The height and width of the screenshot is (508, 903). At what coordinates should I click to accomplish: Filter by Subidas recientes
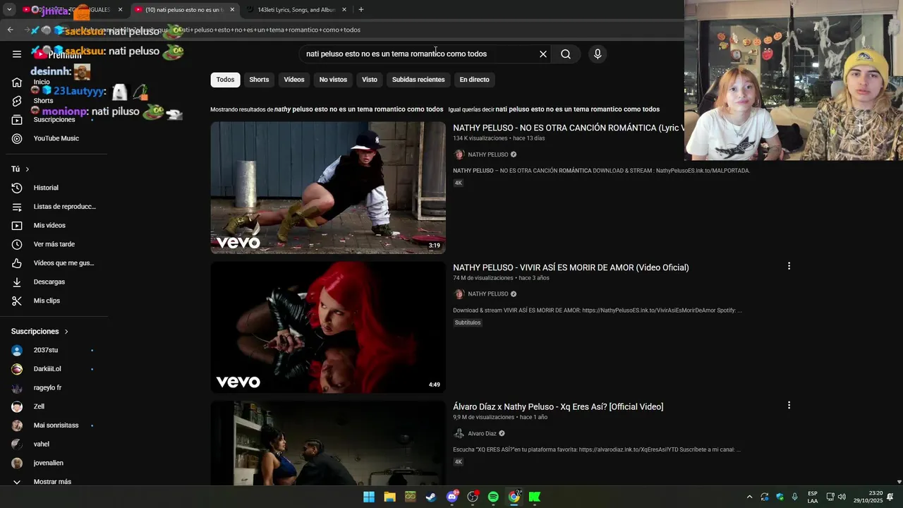(x=418, y=80)
